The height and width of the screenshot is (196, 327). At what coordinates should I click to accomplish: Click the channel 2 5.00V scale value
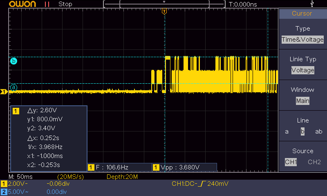click(18, 192)
